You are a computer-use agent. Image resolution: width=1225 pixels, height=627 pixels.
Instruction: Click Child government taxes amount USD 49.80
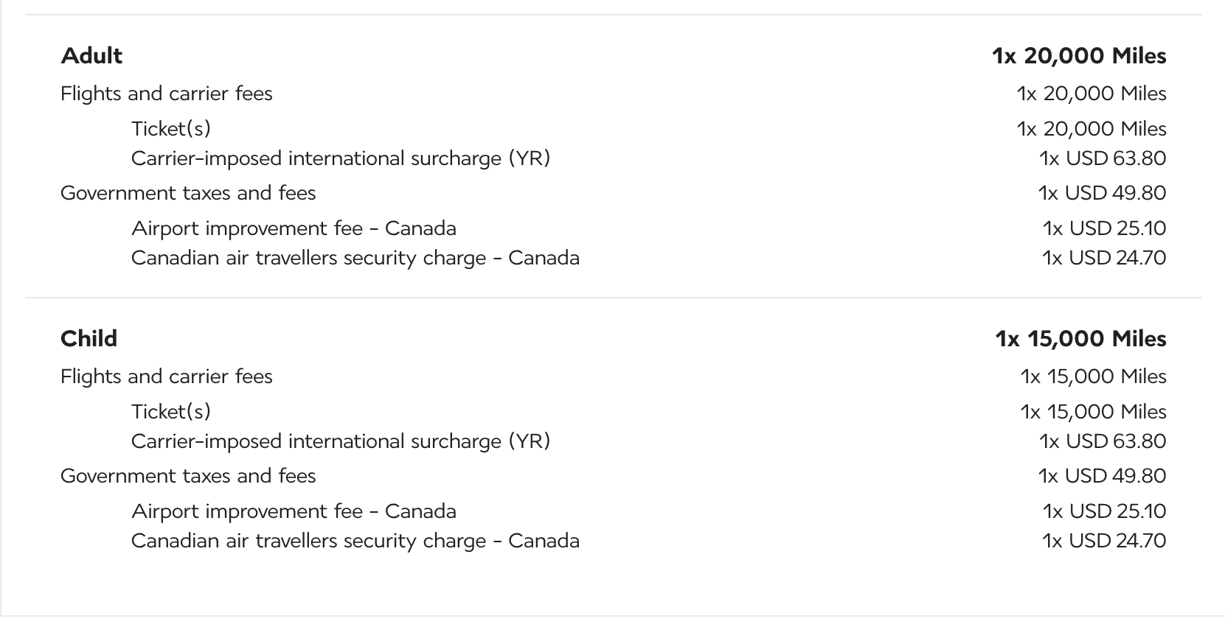[x=1101, y=476]
